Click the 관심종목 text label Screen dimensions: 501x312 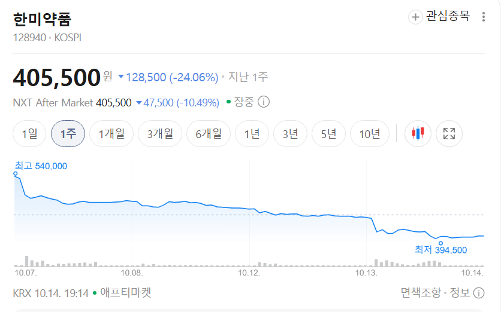click(x=448, y=16)
